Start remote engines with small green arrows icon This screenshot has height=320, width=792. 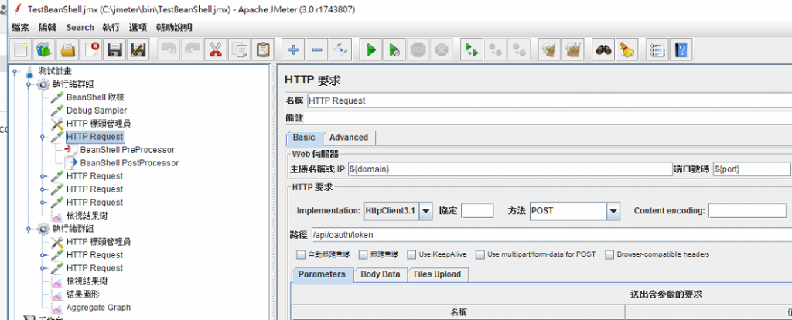[473, 49]
